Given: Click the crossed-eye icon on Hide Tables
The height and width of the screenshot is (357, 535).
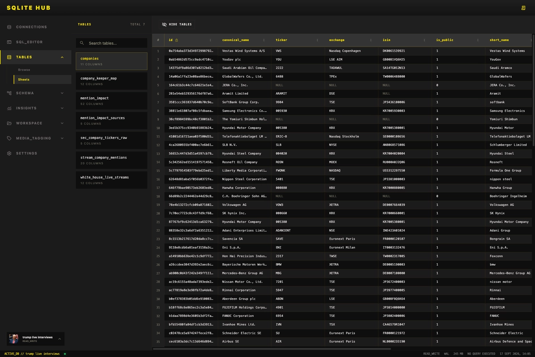Looking at the screenshot, I should coord(165,25).
